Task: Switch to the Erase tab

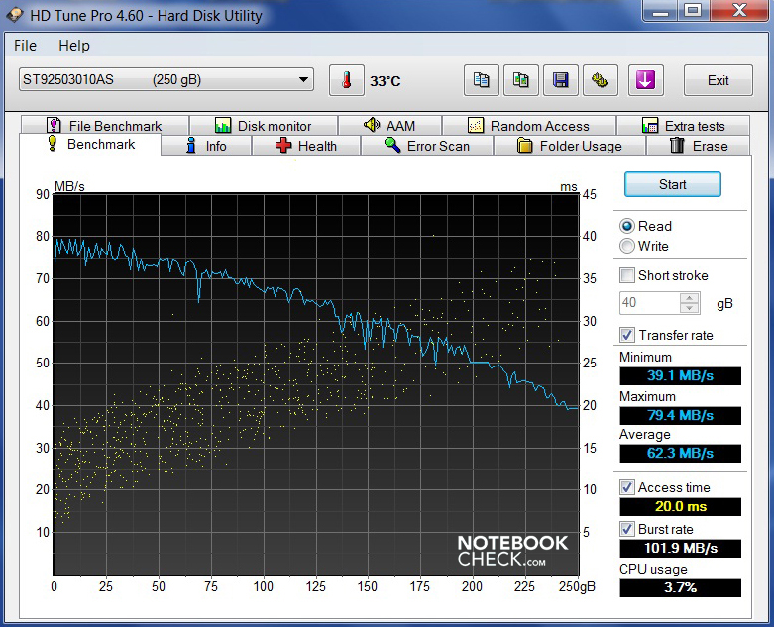Action: coord(699,146)
